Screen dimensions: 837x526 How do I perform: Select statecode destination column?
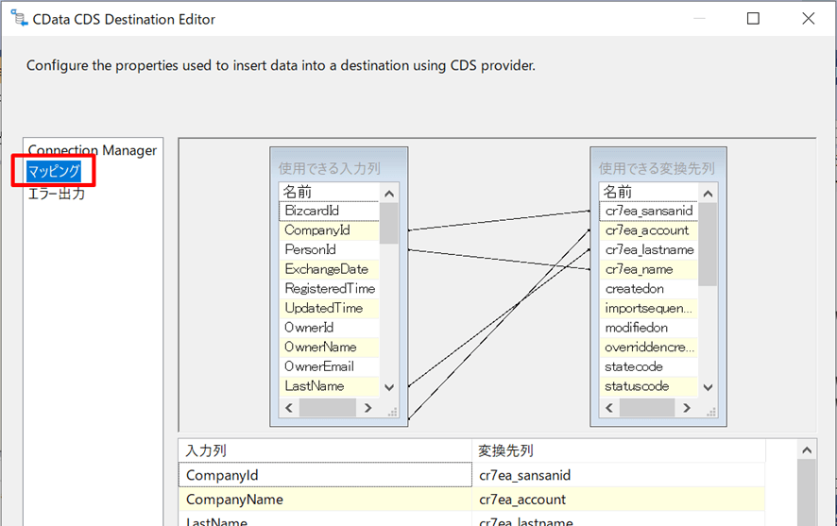649,366
